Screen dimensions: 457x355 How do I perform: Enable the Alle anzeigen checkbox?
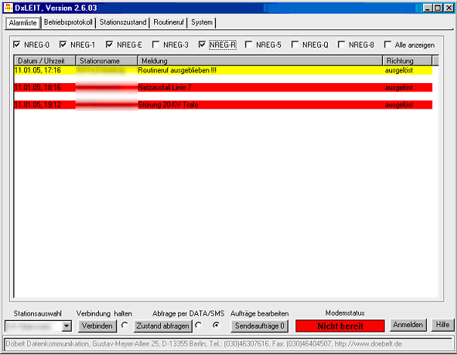pyautogui.click(x=388, y=45)
